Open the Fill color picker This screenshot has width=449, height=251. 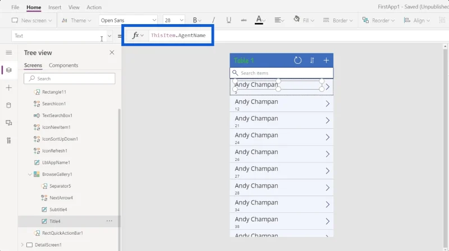pyautogui.click(x=304, y=20)
